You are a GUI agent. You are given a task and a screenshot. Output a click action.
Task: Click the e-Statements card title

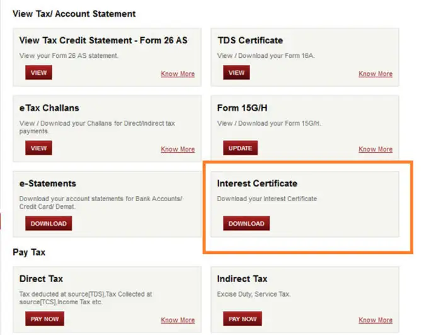(48, 184)
